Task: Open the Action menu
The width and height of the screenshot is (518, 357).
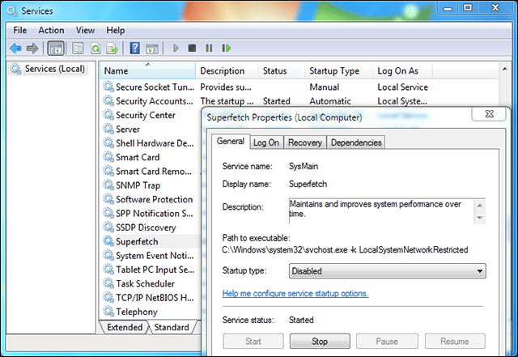Action: coord(51,30)
